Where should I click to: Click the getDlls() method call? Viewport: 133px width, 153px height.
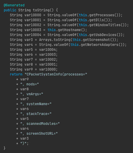(x=99, y=20)
